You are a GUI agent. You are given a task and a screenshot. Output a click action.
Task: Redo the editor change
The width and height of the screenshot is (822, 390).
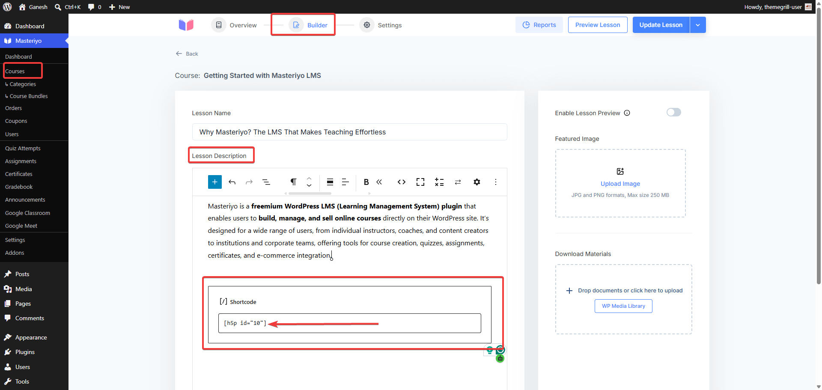[249, 182]
